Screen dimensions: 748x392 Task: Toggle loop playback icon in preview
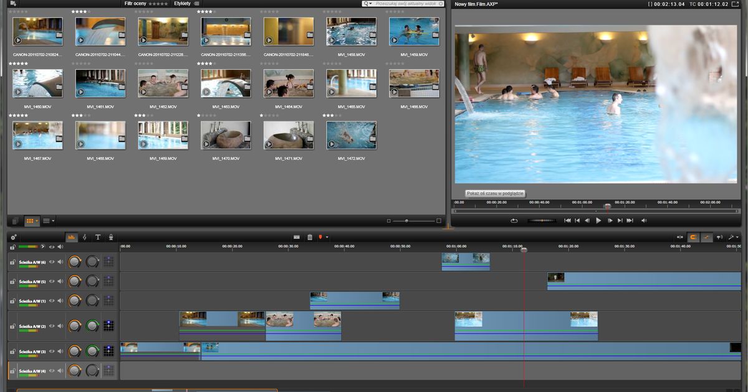click(514, 220)
